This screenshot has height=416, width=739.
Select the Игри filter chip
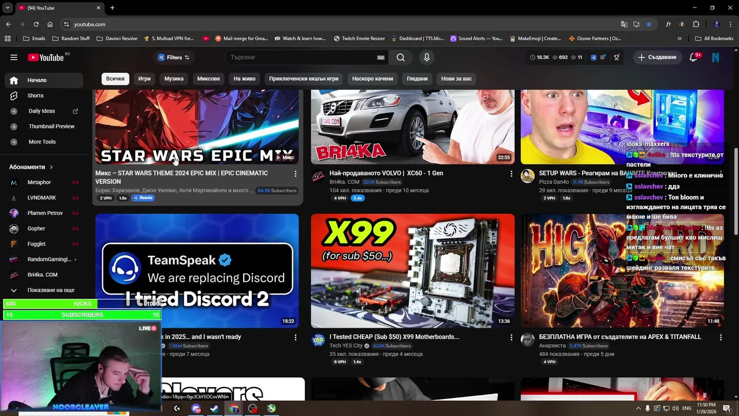coord(144,79)
